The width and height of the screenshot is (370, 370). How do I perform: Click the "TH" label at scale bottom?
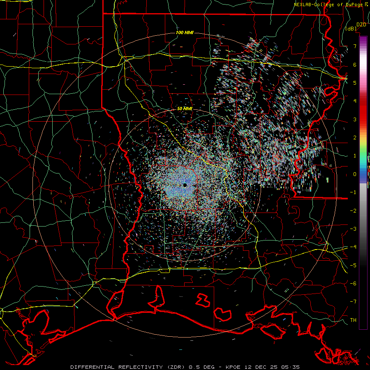[353, 320]
